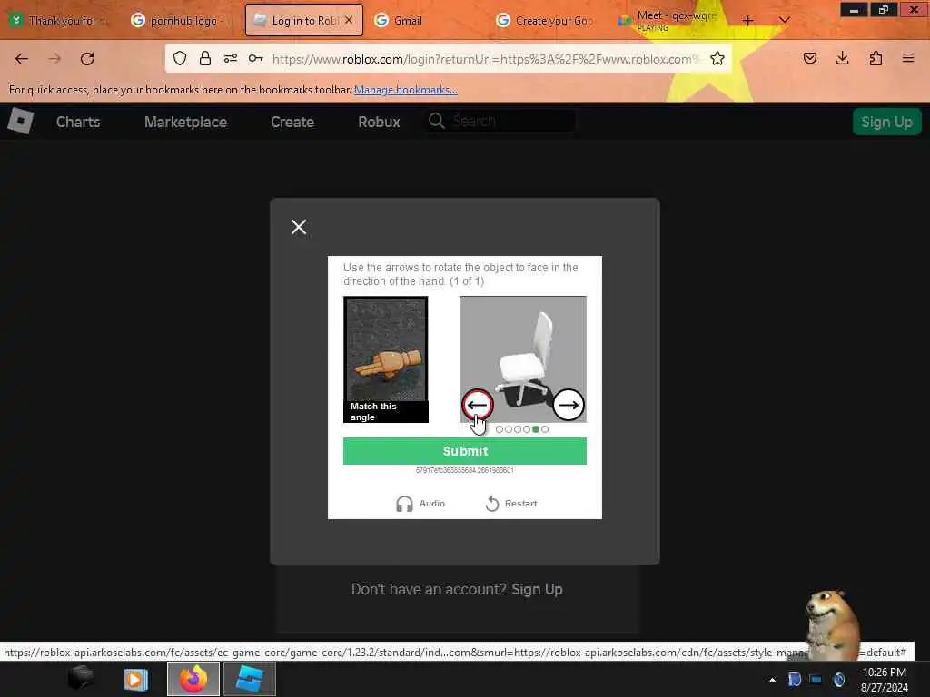Click the blue shield icon in the system tray

[794, 680]
